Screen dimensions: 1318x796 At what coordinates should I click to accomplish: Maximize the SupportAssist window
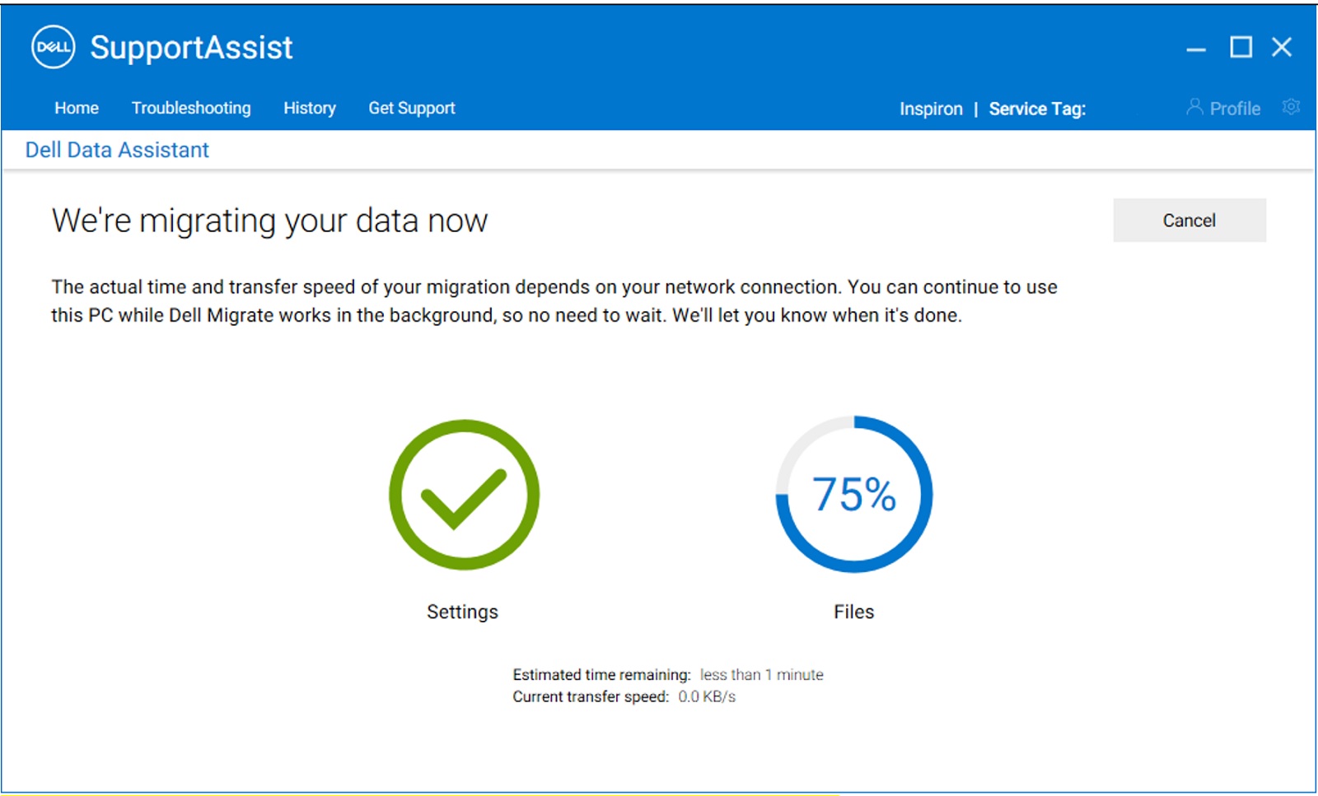coord(1241,47)
